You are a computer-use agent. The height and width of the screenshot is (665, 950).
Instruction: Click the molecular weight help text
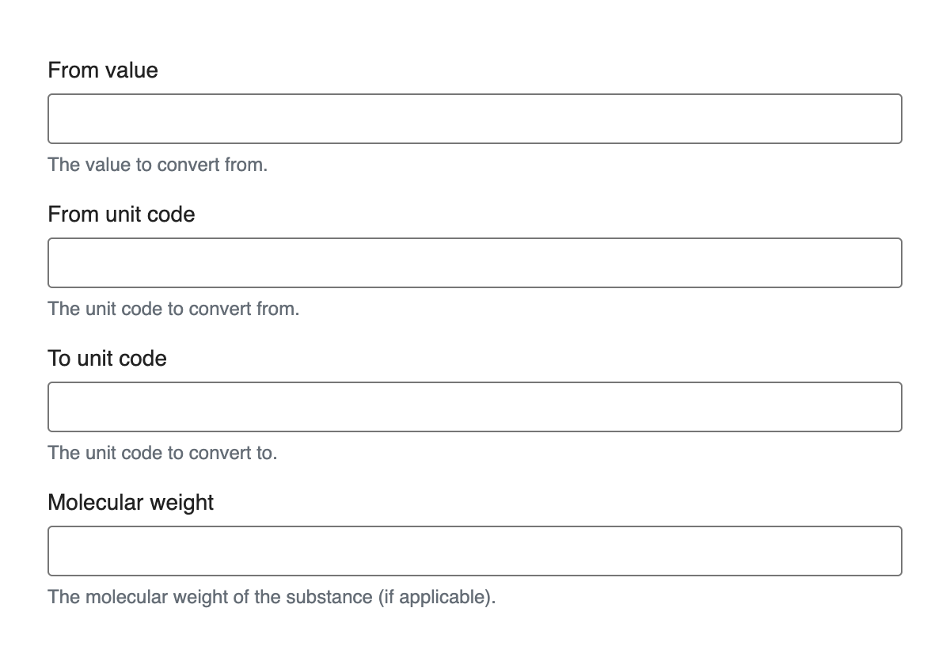272,597
